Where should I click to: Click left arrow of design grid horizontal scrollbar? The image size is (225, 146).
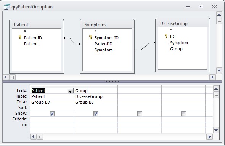click(x=33, y=136)
